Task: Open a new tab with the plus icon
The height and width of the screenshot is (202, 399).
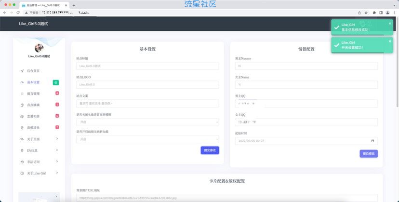Action: point(74,5)
